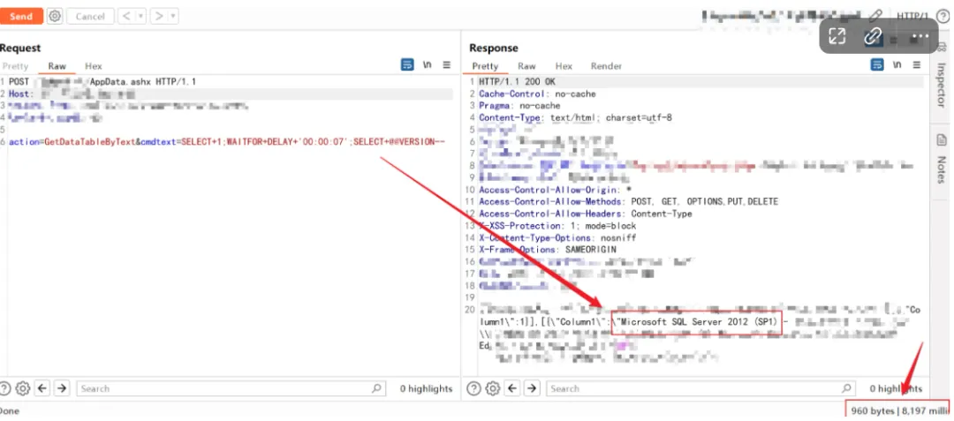The image size is (954, 421).
Task: Jump to next Response search match
Action: coord(533,388)
